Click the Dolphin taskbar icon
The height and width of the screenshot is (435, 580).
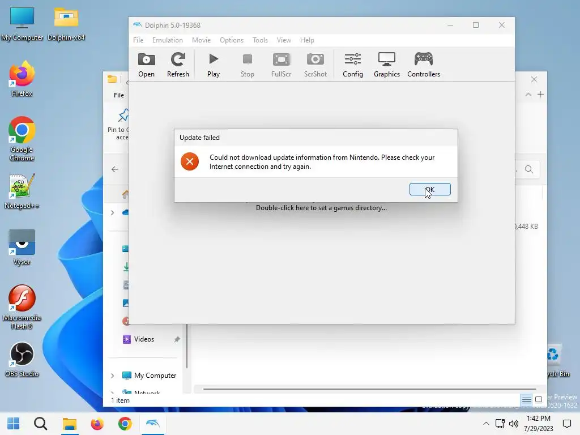point(153,424)
